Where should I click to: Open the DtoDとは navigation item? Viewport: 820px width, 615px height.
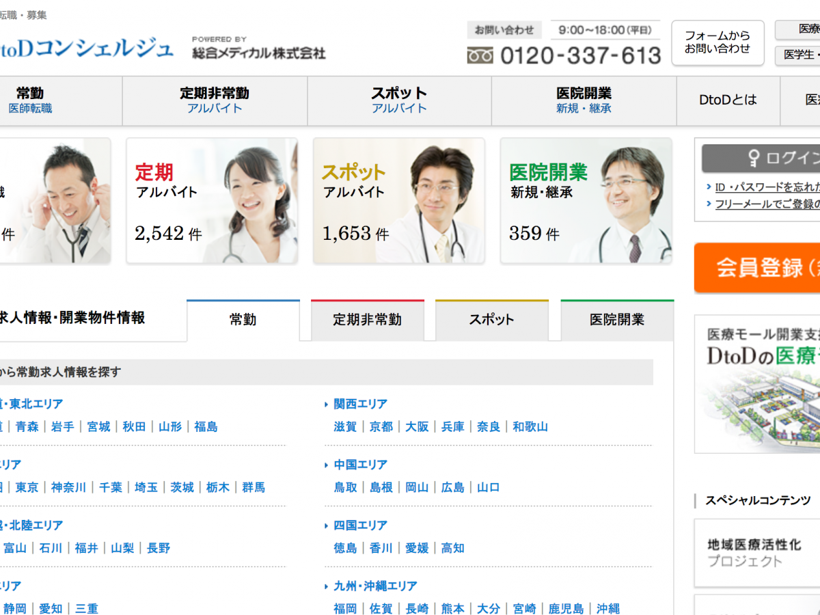tap(728, 100)
